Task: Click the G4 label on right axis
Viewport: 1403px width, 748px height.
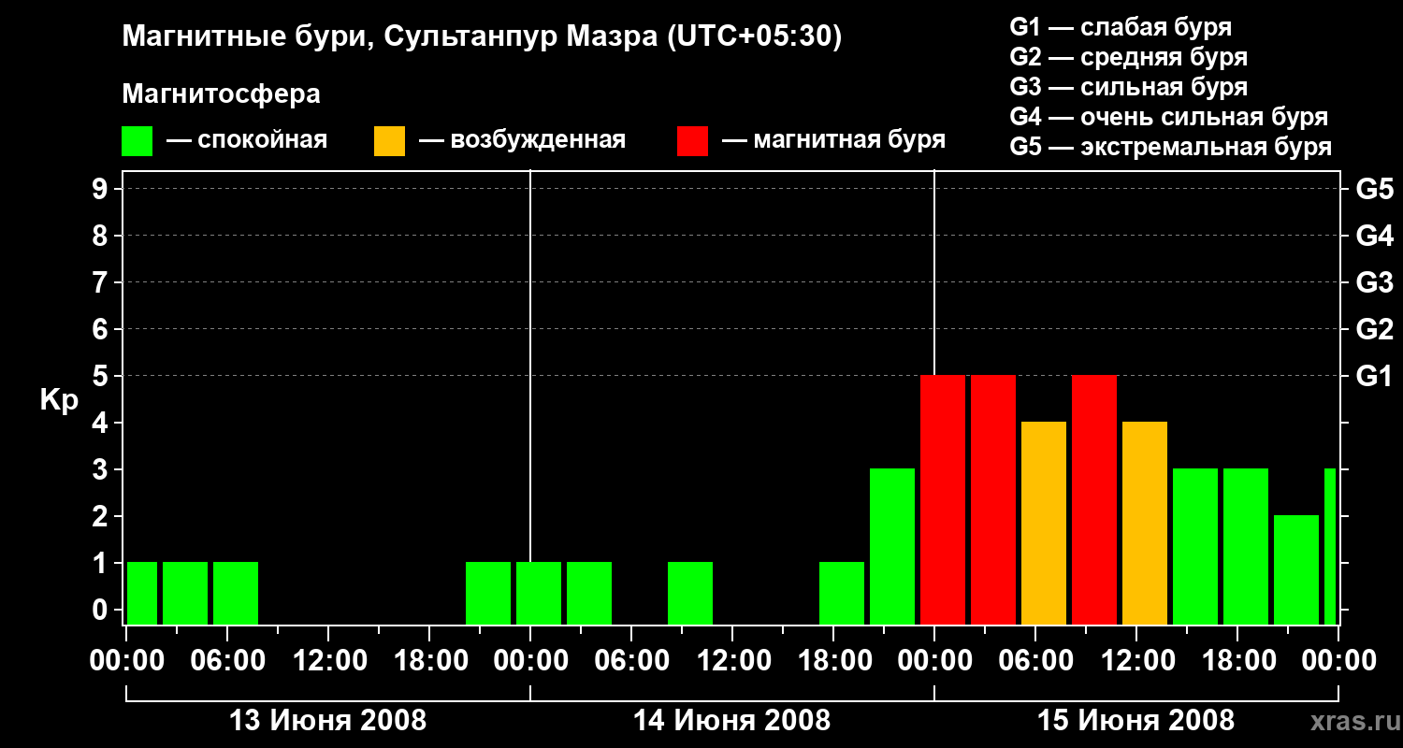Action: pyautogui.click(x=1375, y=237)
